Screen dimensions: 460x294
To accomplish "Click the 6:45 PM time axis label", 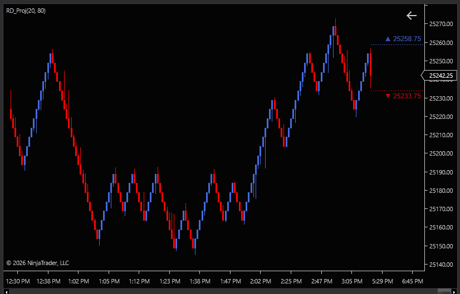I will pyautogui.click(x=412, y=281).
